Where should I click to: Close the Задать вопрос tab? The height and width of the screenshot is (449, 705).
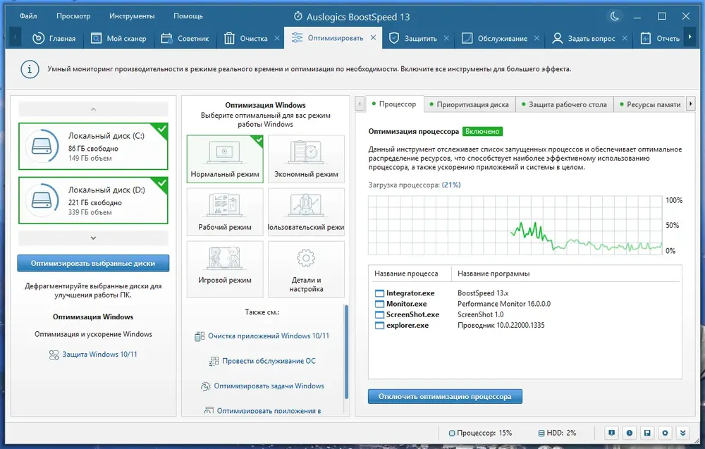pos(625,38)
